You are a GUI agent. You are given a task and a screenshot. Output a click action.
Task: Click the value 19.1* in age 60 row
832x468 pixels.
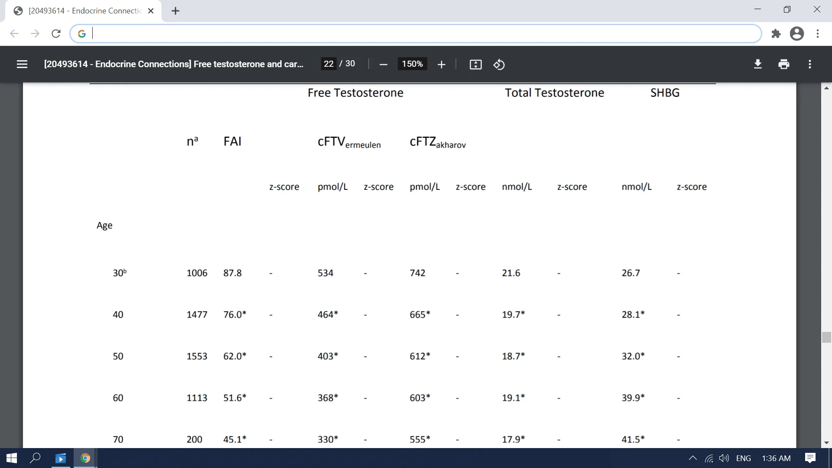tap(513, 398)
